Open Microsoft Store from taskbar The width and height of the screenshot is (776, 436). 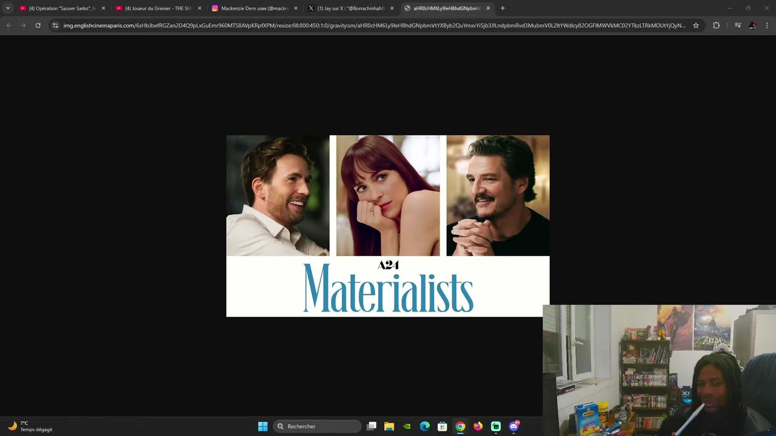[443, 426]
